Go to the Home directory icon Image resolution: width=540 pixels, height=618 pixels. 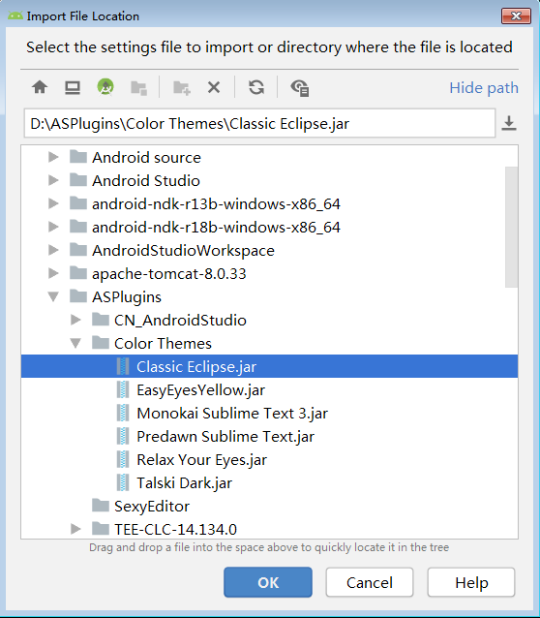click(x=40, y=87)
